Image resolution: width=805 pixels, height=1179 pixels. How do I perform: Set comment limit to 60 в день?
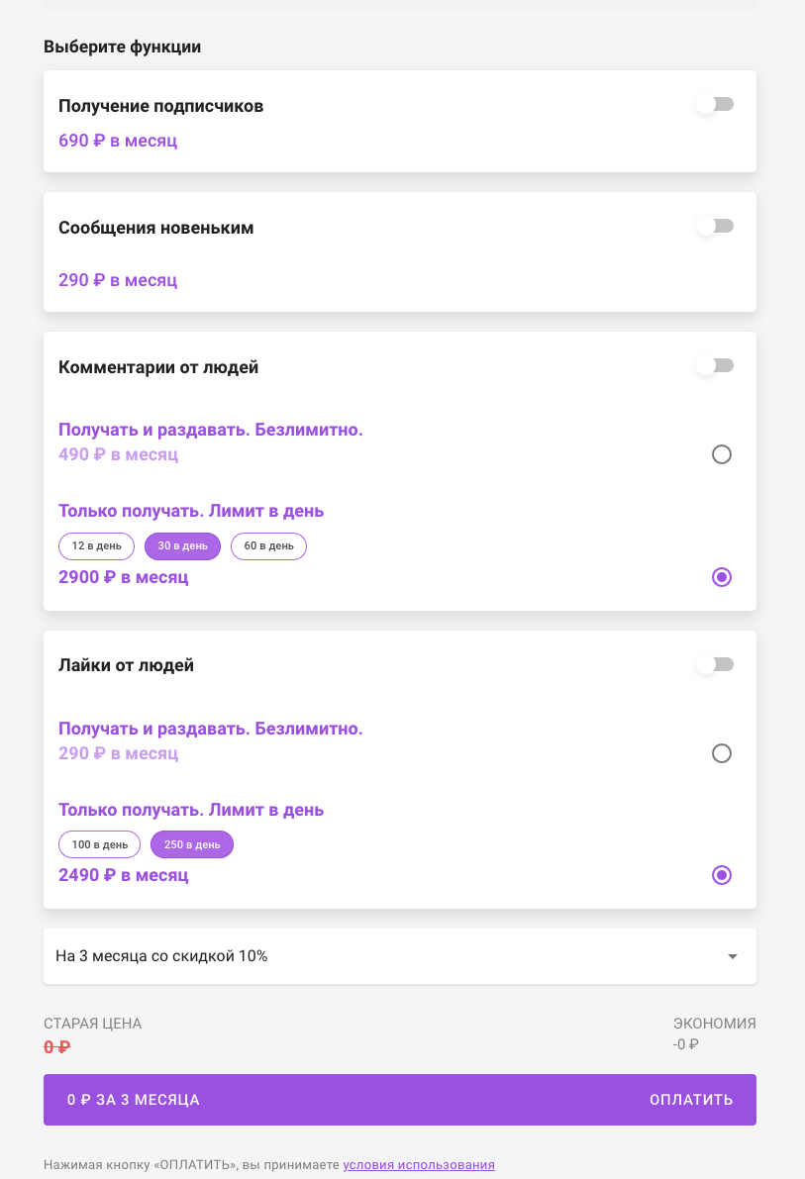[268, 545]
